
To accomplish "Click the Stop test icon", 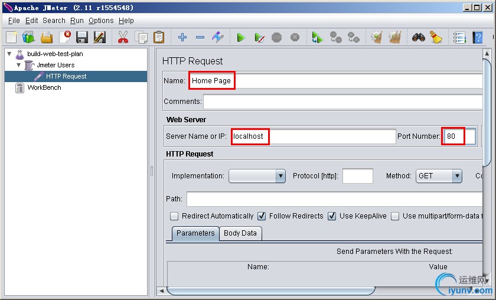I will click(x=277, y=37).
